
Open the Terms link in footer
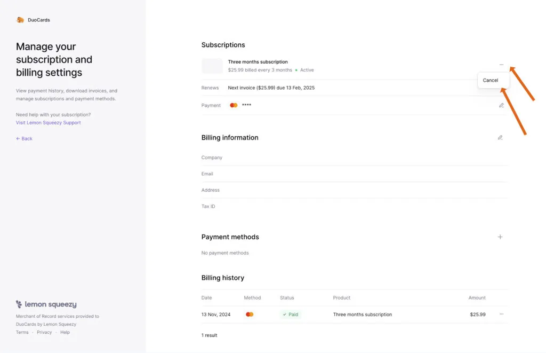22,332
